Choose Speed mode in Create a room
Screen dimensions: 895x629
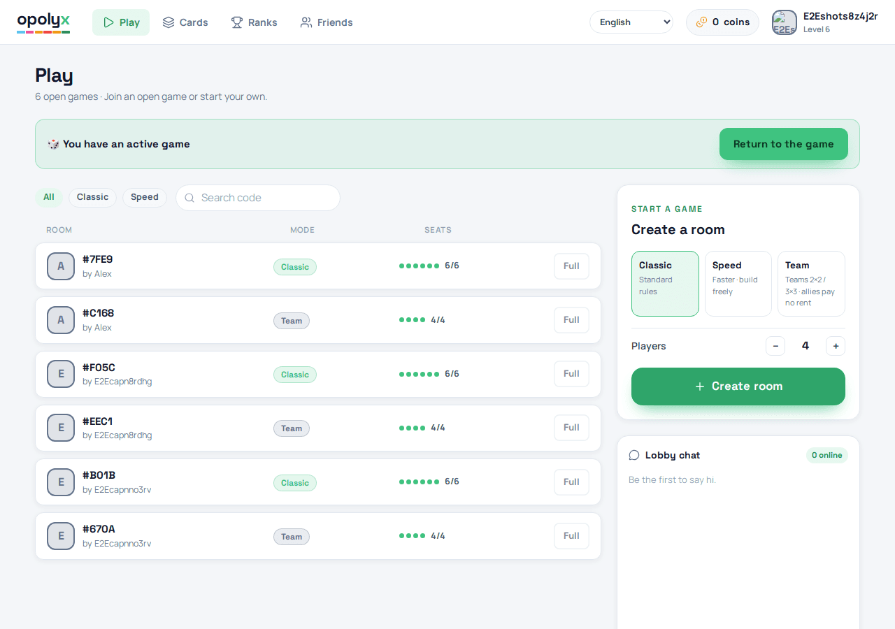pyautogui.click(x=738, y=284)
